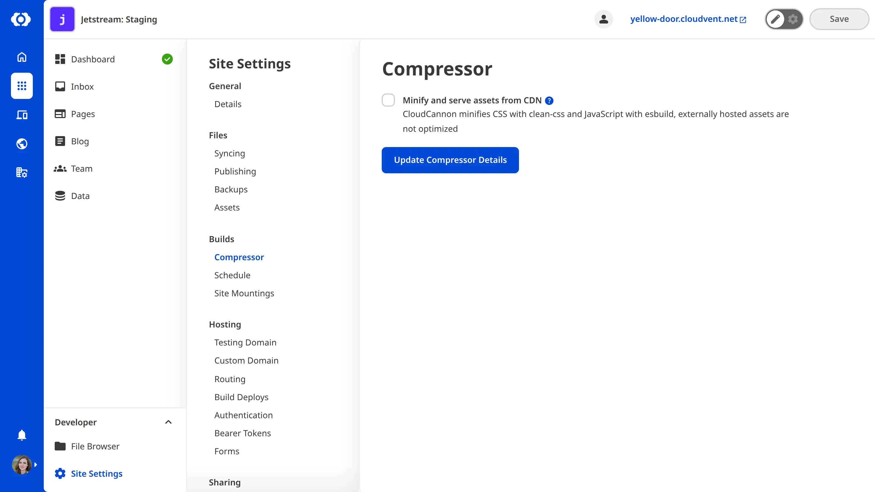Open the Home icon in the blue sidebar

tap(21, 57)
